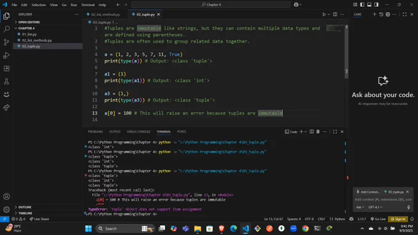Expand the Outline section
This screenshot has height=235, width=418.
click(x=25, y=207)
